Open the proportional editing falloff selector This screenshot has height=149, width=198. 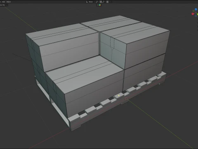pyautogui.click(x=111, y=2)
